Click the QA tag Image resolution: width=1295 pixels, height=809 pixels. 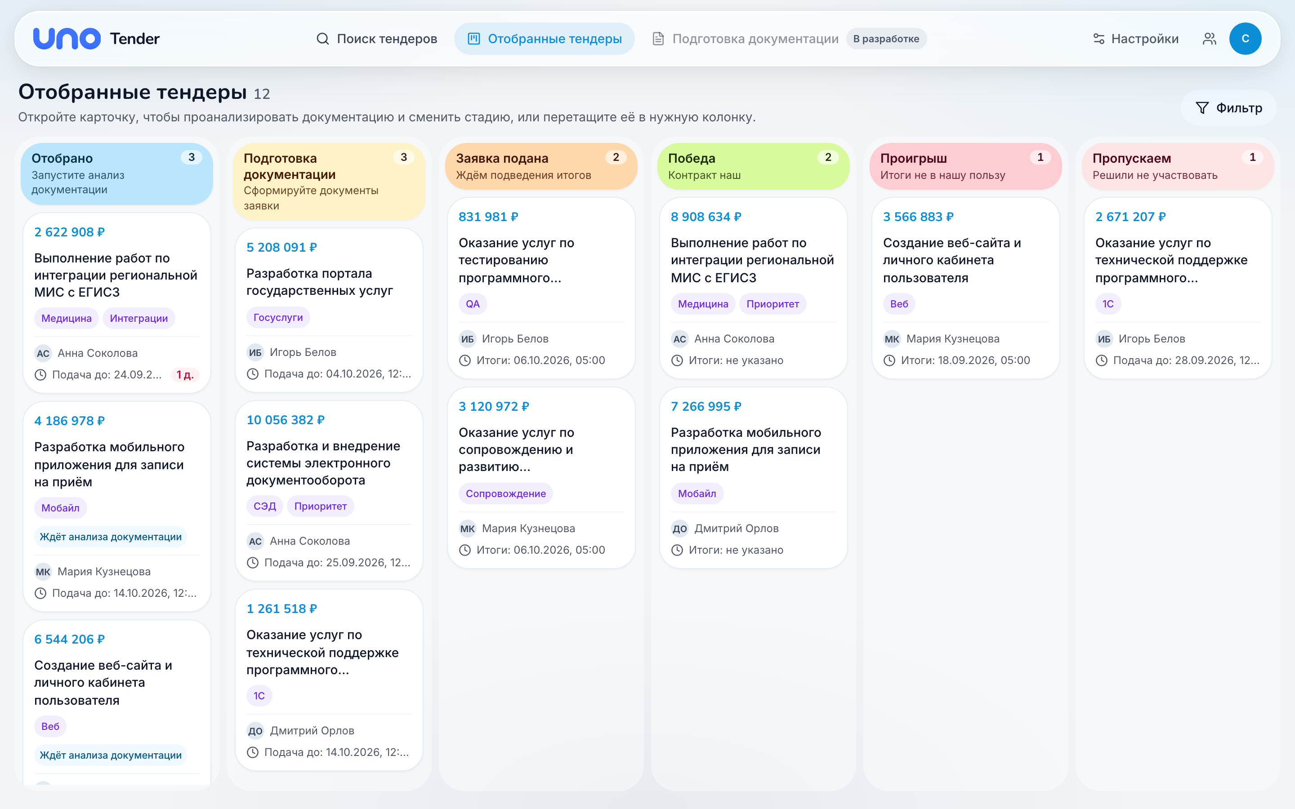coord(473,304)
